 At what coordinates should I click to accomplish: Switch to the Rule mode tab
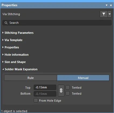30,78
